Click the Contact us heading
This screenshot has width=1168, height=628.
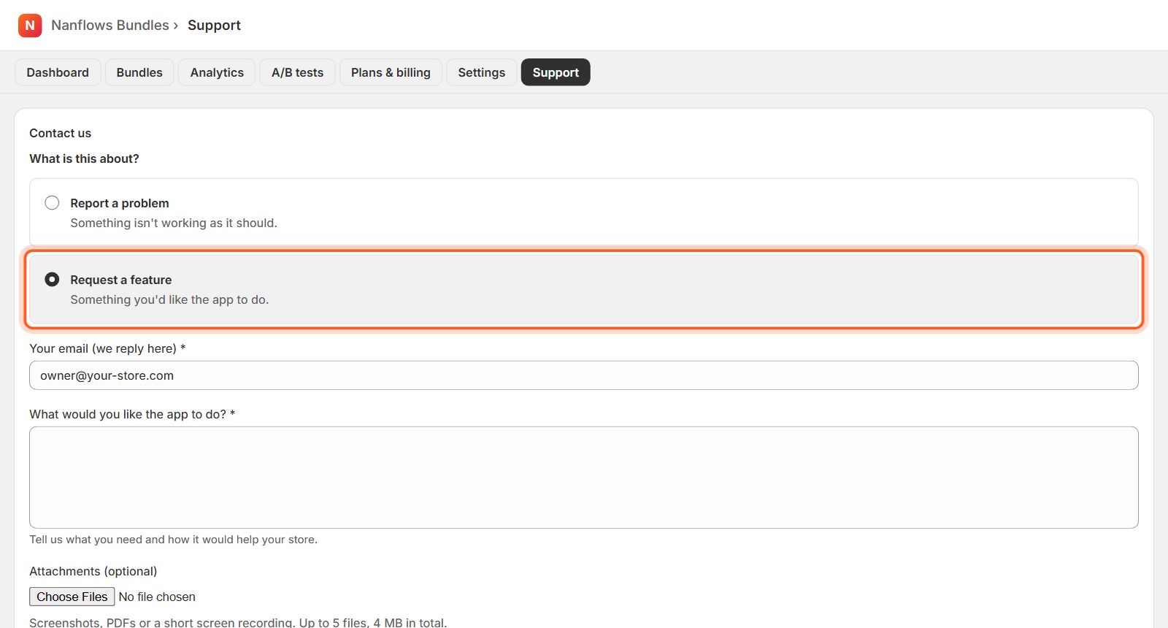click(61, 133)
